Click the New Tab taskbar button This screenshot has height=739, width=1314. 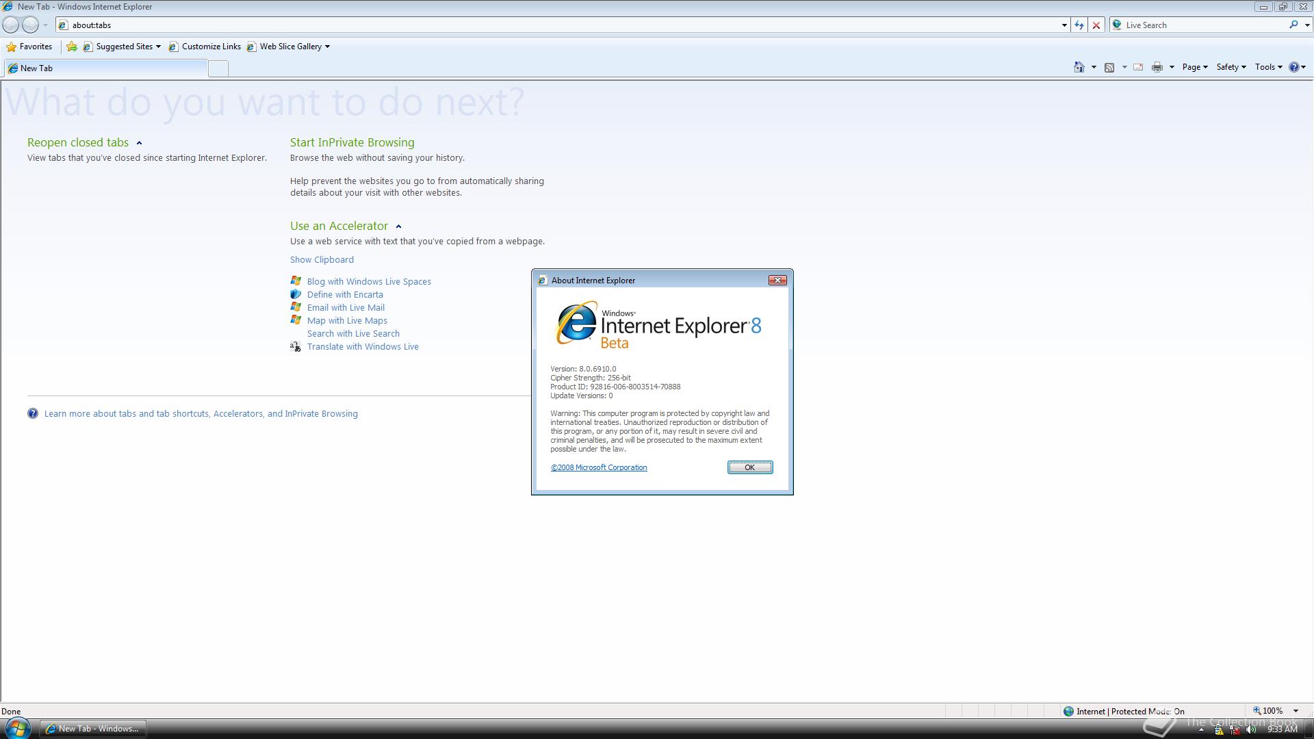tap(92, 729)
